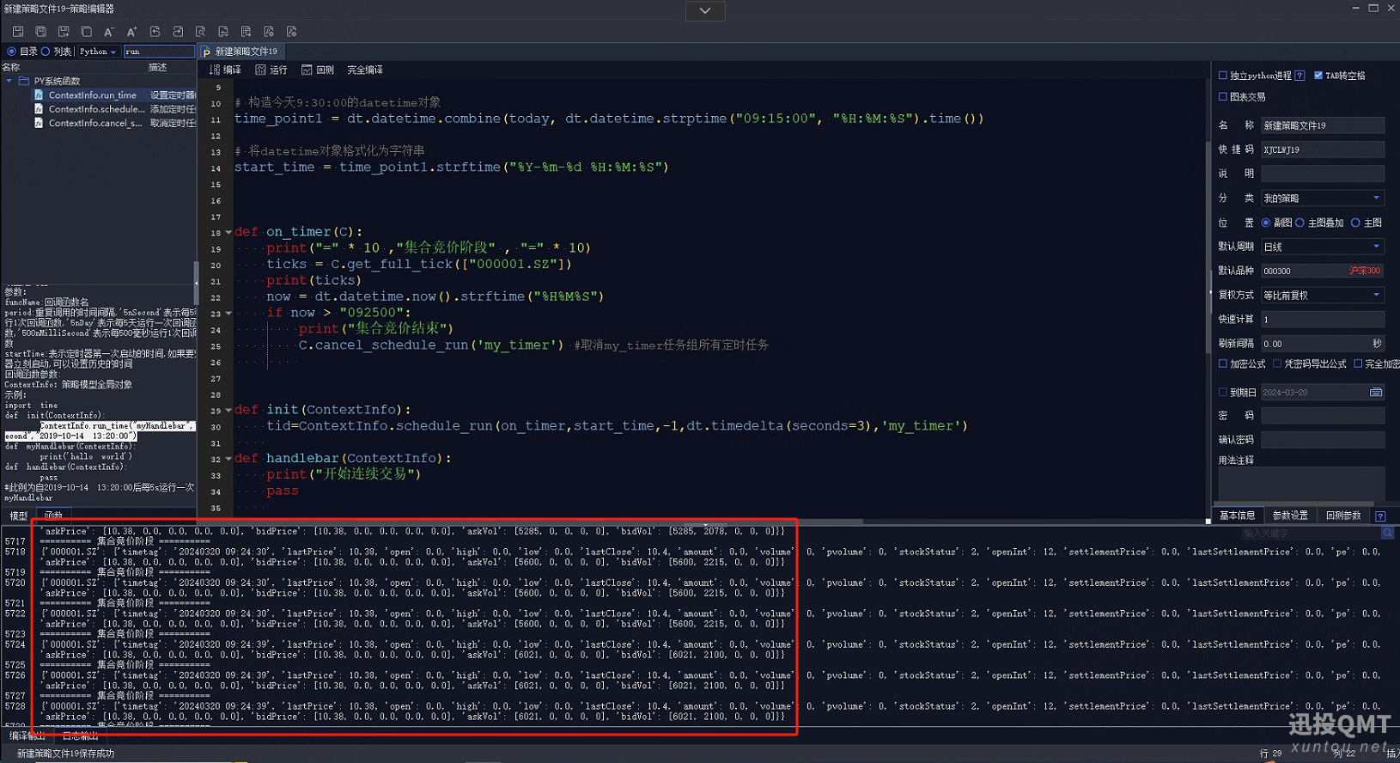Toggle the 加密公式 checkbox
The width and height of the screenshot is (1400, 763).
[x=1223, y=364]
